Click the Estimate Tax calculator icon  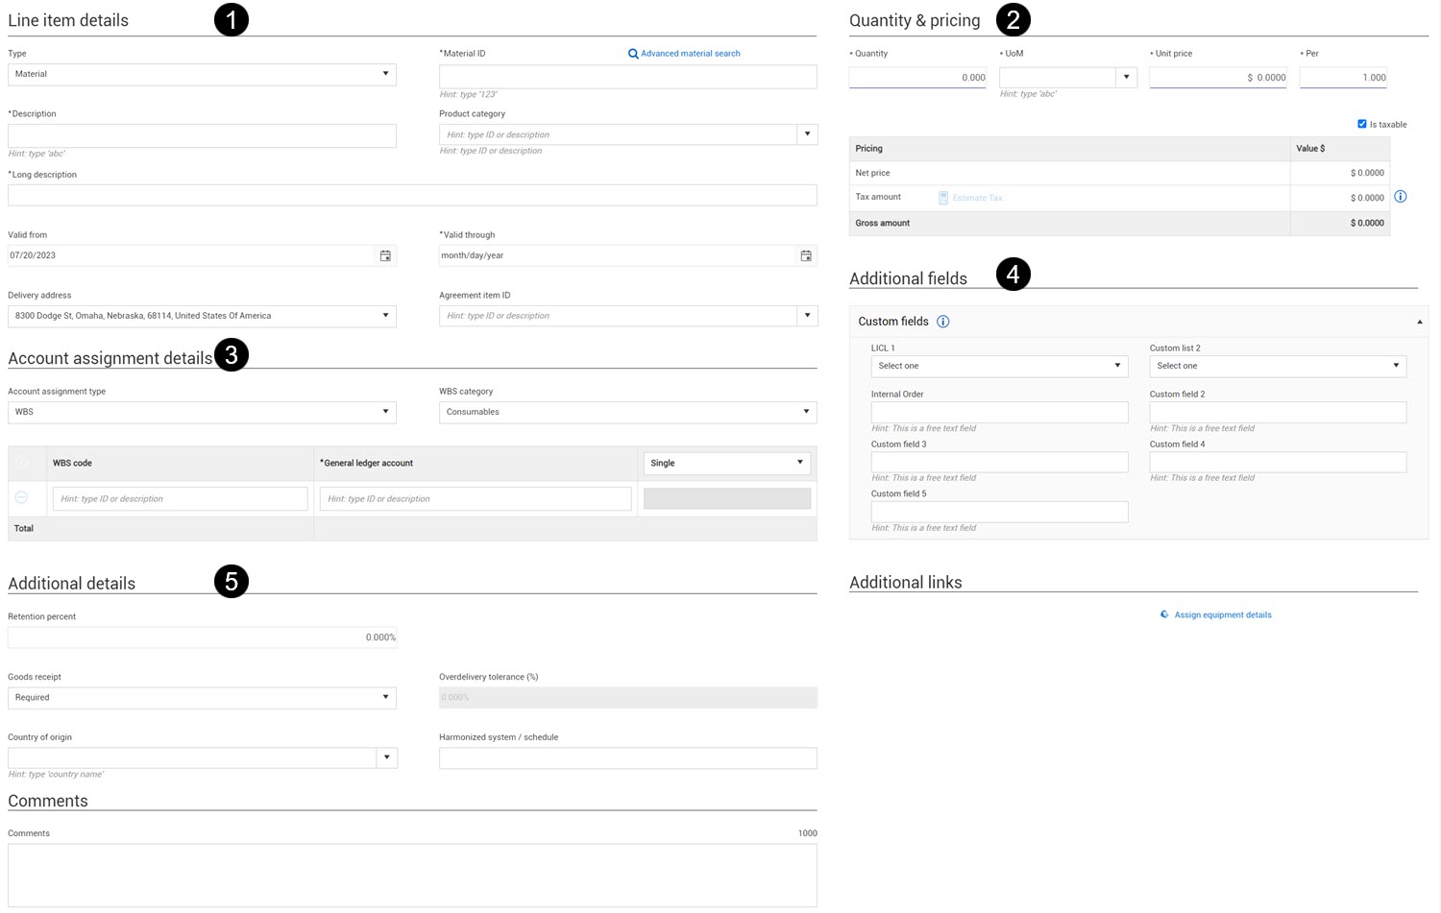click(943, 198)
